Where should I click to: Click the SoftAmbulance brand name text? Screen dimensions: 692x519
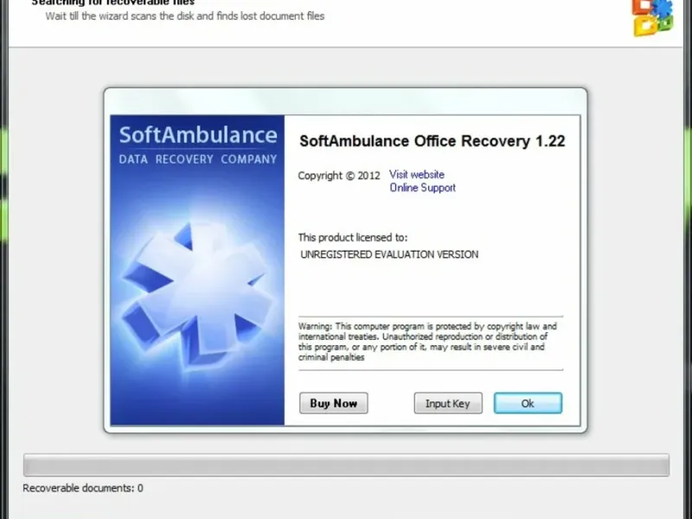pyautogui.click(x=198, y=135)
